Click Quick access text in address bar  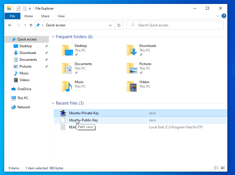(56, 25)
